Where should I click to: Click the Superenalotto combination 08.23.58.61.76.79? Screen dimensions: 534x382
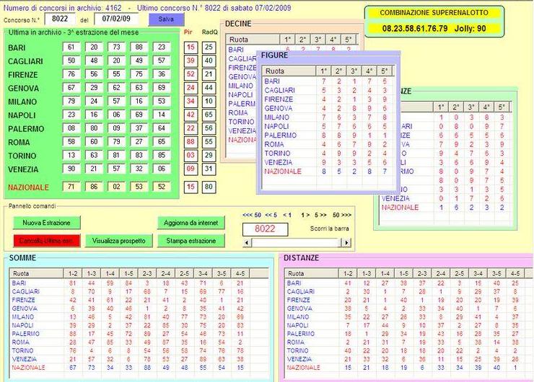point(415,29)
